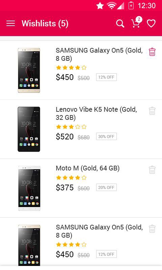Tap the 20% OFF badge on Moto M
Screen dimensions: 162x270
tap(106, 187)
